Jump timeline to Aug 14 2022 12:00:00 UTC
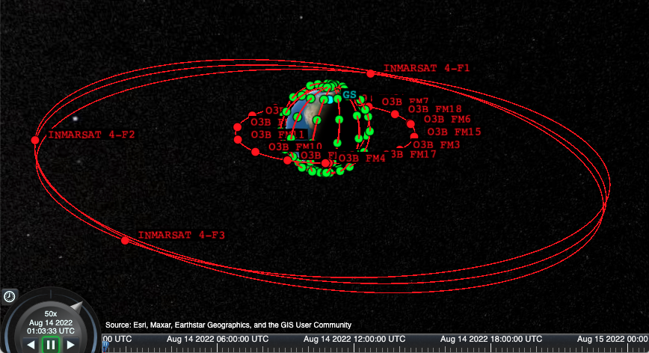 354,339
